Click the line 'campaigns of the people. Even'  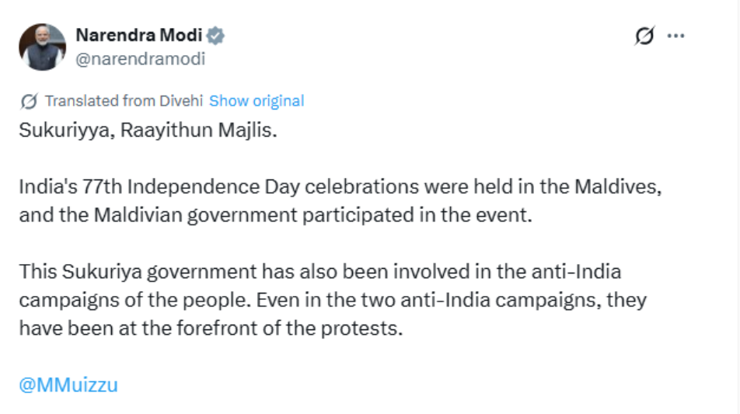click(x=333, y=300)
